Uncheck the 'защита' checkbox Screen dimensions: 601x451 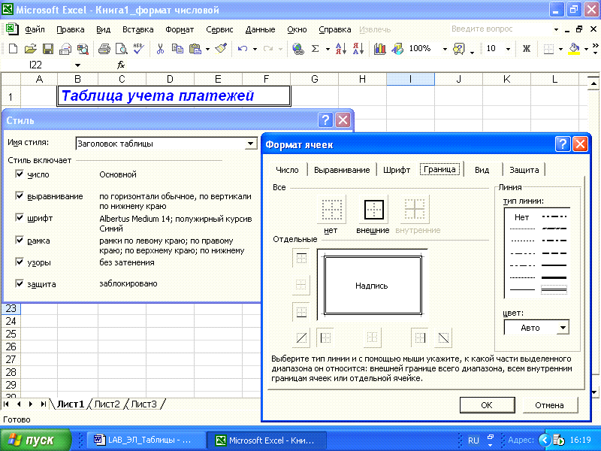(20, 283)
